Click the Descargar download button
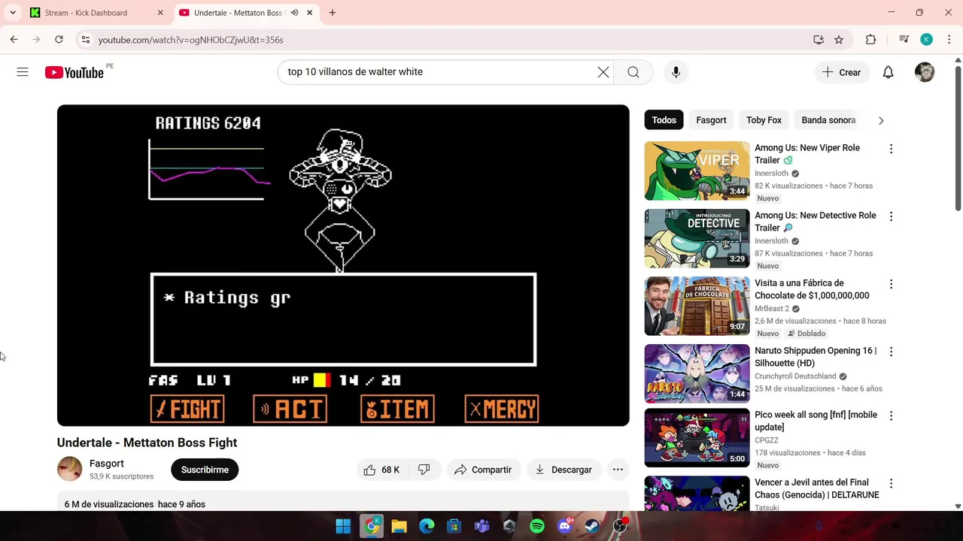 564,470
